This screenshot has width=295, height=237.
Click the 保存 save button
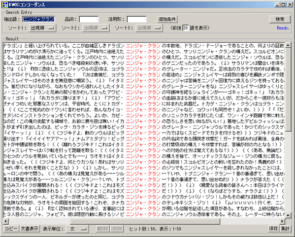click(x=273, y=229)
